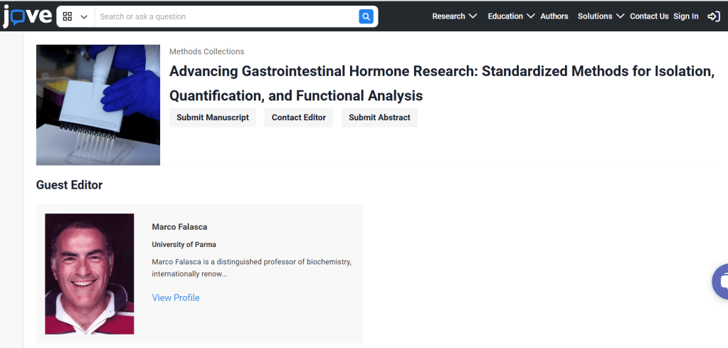Open the grid category selector icon

[x=68, y=16]
